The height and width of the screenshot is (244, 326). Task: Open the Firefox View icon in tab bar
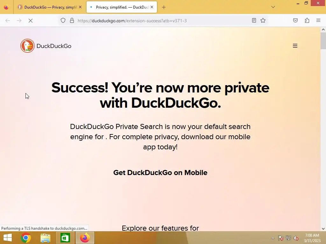tap(6, 7)
